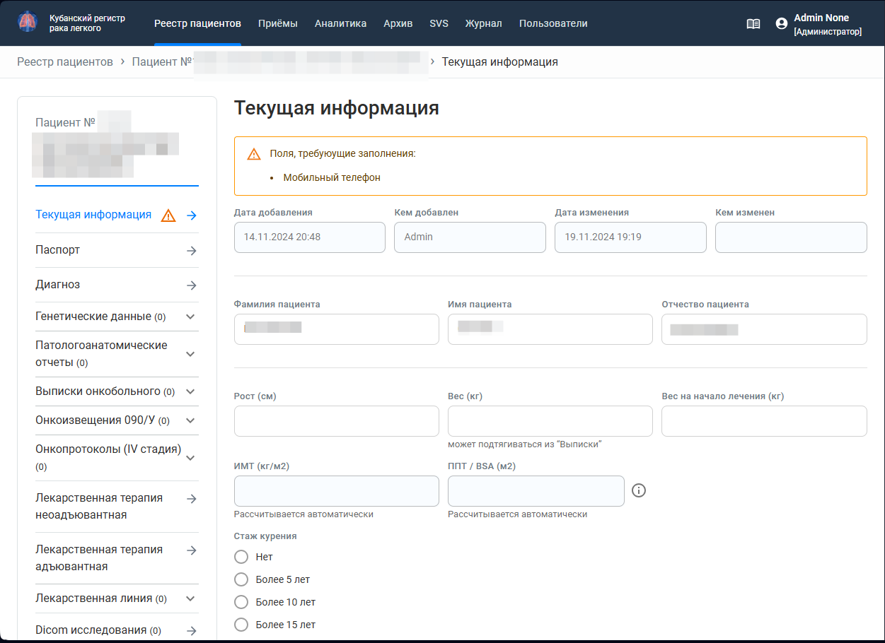Image resolution: width=885 pixels, height=643 pixels.
Task: Click the warning triangle beside Текущая информация
Action: 168,216
